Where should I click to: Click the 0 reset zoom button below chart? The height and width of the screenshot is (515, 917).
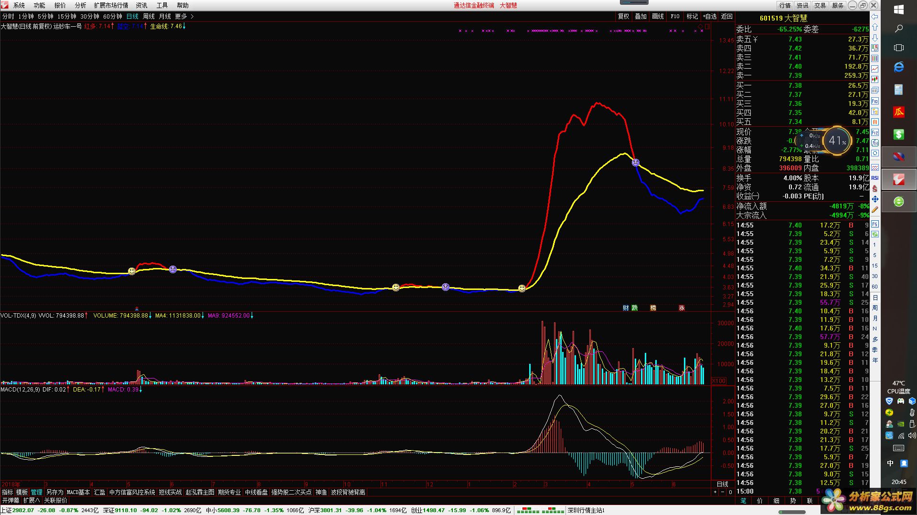click(730, 492)
